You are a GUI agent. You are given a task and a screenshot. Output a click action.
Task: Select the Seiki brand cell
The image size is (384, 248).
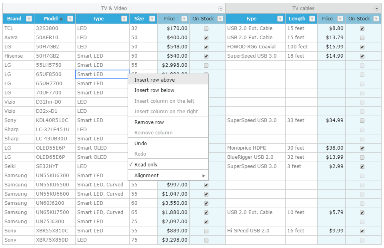coord(18,166)
